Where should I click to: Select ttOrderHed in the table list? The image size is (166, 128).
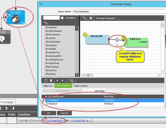pos(51,27)
